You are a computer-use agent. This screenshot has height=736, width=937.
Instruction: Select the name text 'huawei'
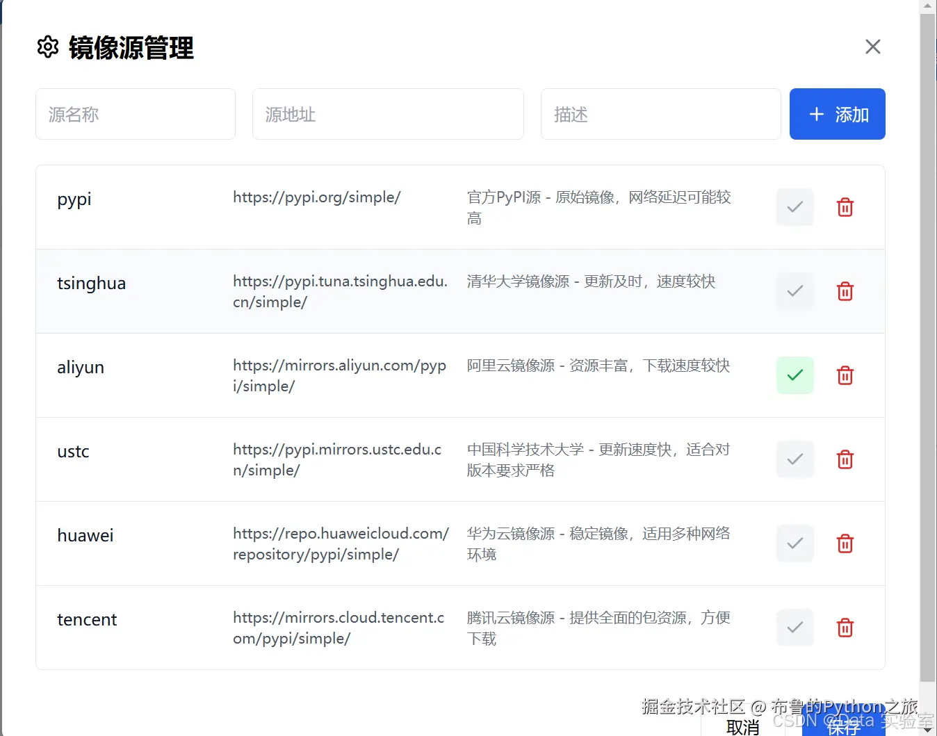point(85,535)
